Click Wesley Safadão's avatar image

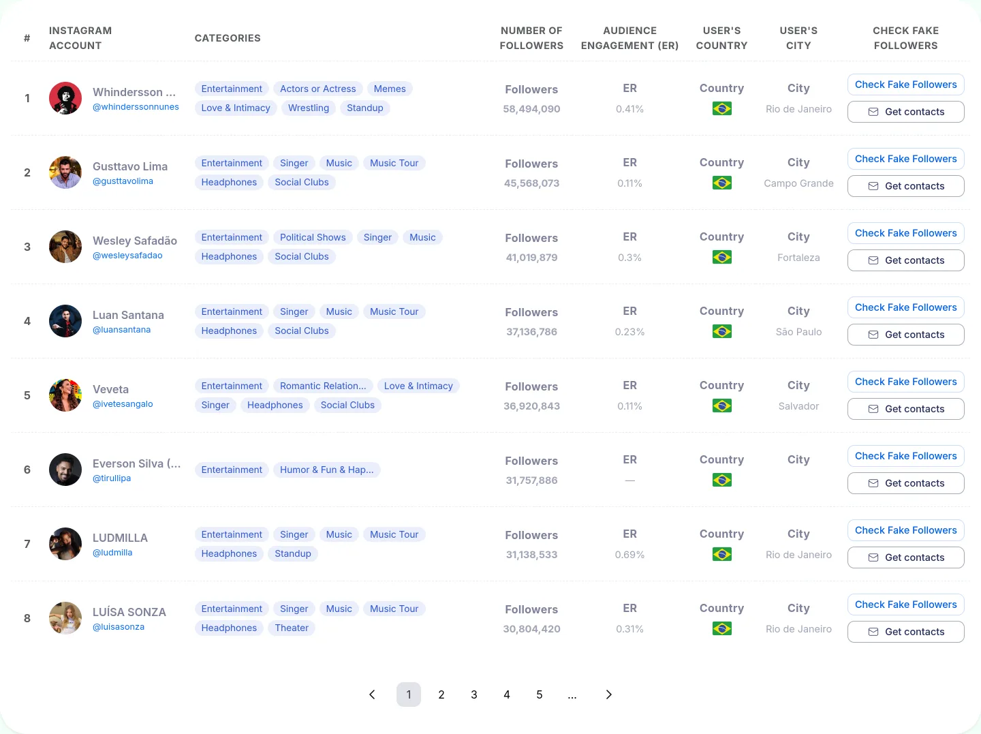65,247
